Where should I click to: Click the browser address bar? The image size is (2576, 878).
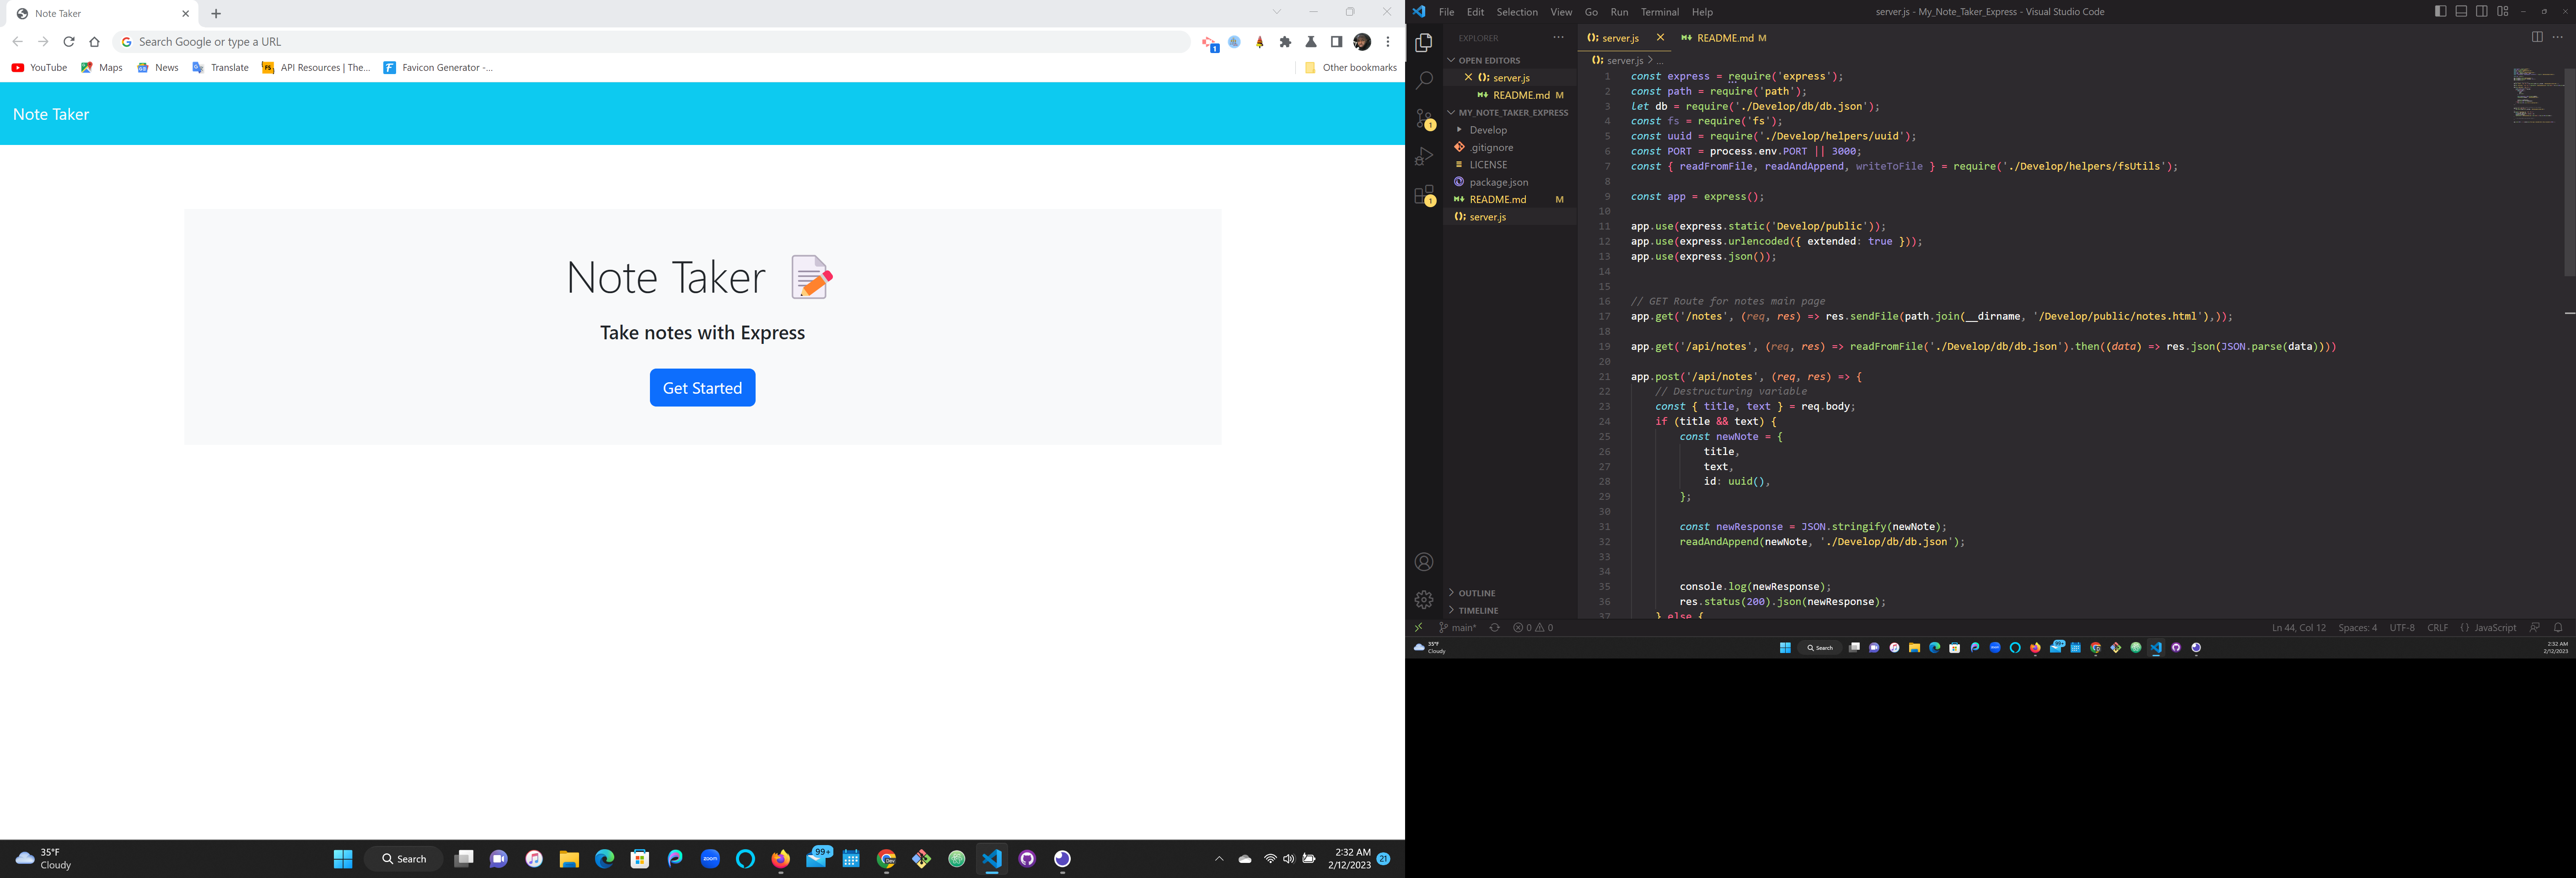point(400,41)
